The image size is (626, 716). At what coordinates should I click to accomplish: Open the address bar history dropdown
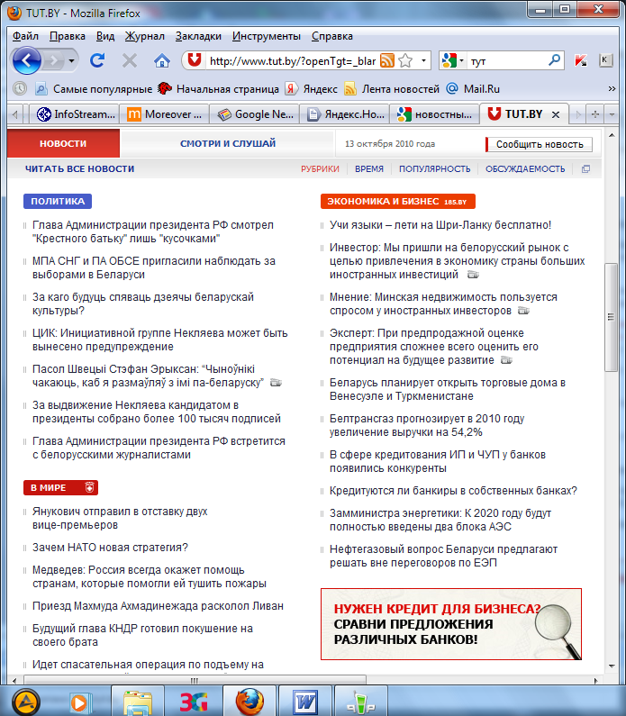pos(423,60)
